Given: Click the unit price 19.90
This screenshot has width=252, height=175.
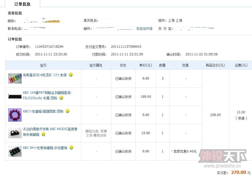Looking at the screenshot, I should [x=146, y=133].
